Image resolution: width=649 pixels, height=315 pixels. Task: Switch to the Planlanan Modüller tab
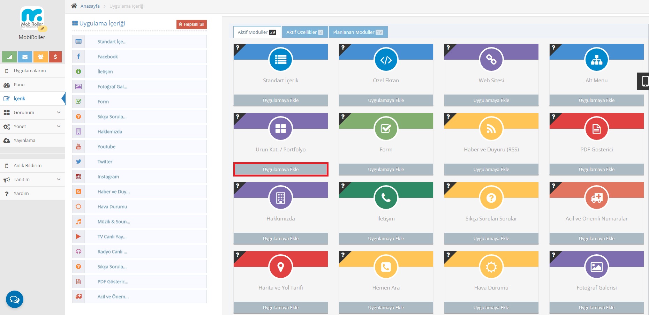click(358, 32)
